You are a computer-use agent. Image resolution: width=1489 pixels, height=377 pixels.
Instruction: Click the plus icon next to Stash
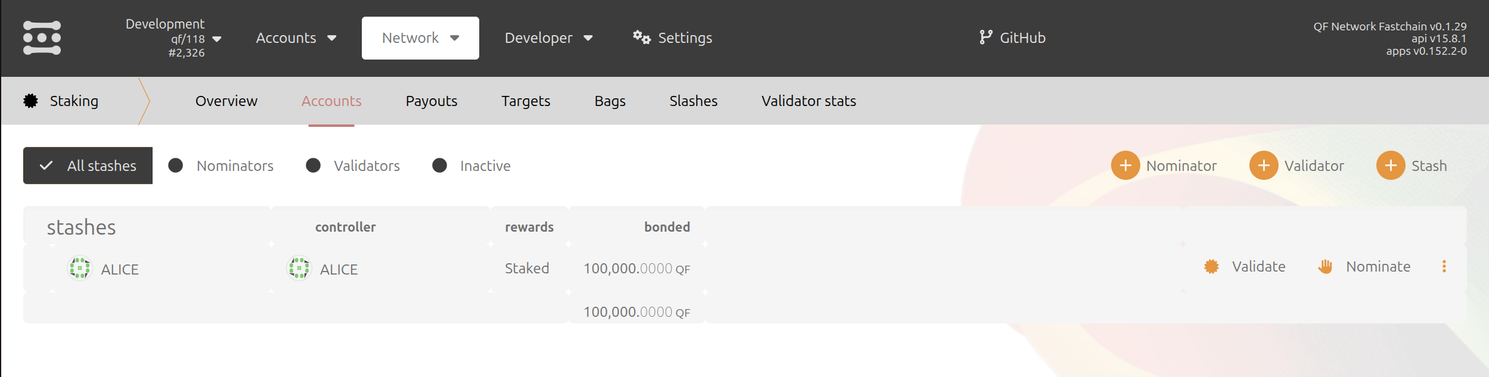pos(1390,165)
